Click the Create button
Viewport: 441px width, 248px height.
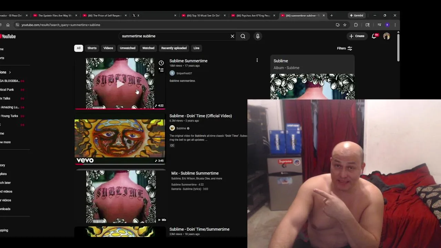357,36
